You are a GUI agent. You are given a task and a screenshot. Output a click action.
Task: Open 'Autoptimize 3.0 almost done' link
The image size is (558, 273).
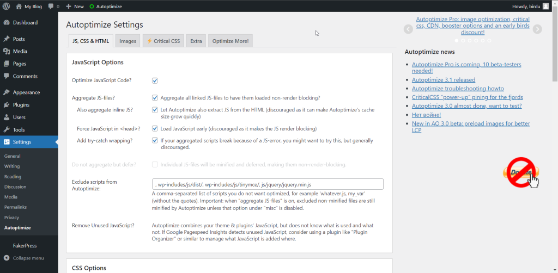click(x=467, y=106)
